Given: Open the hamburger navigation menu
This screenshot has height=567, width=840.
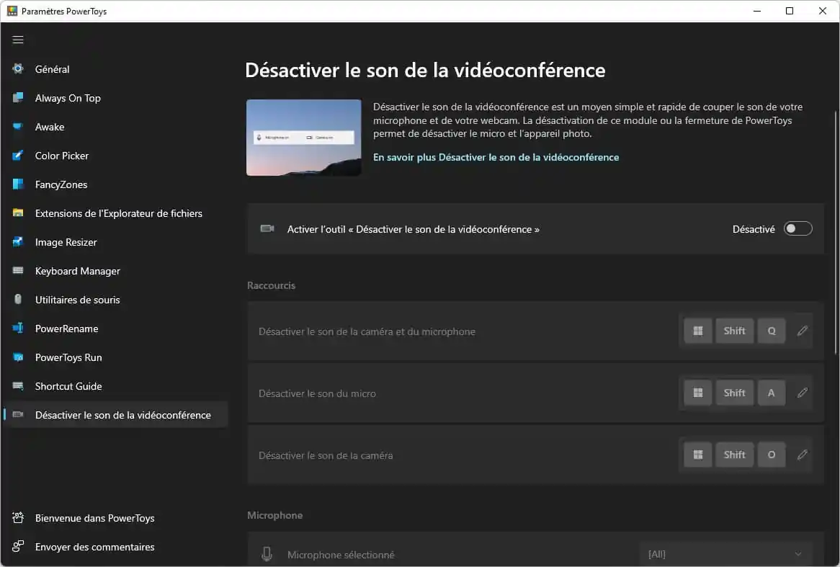Looking at the screenshot, I should (18, 40).
